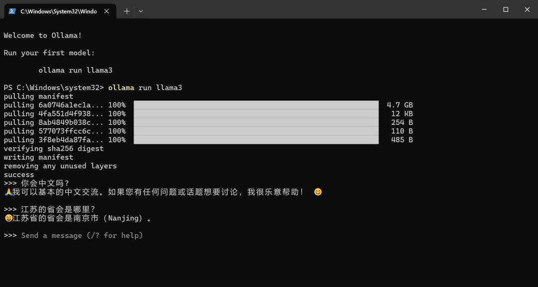Click the 'pulling manifest' line

click(x=38, y=96)
